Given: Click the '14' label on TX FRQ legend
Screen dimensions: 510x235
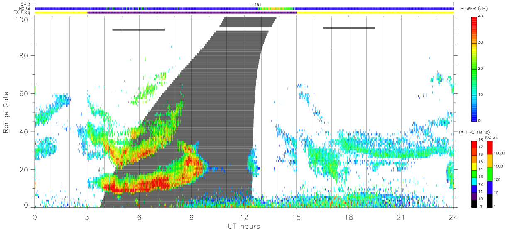Looking at the screenshot, I should 481,169.
